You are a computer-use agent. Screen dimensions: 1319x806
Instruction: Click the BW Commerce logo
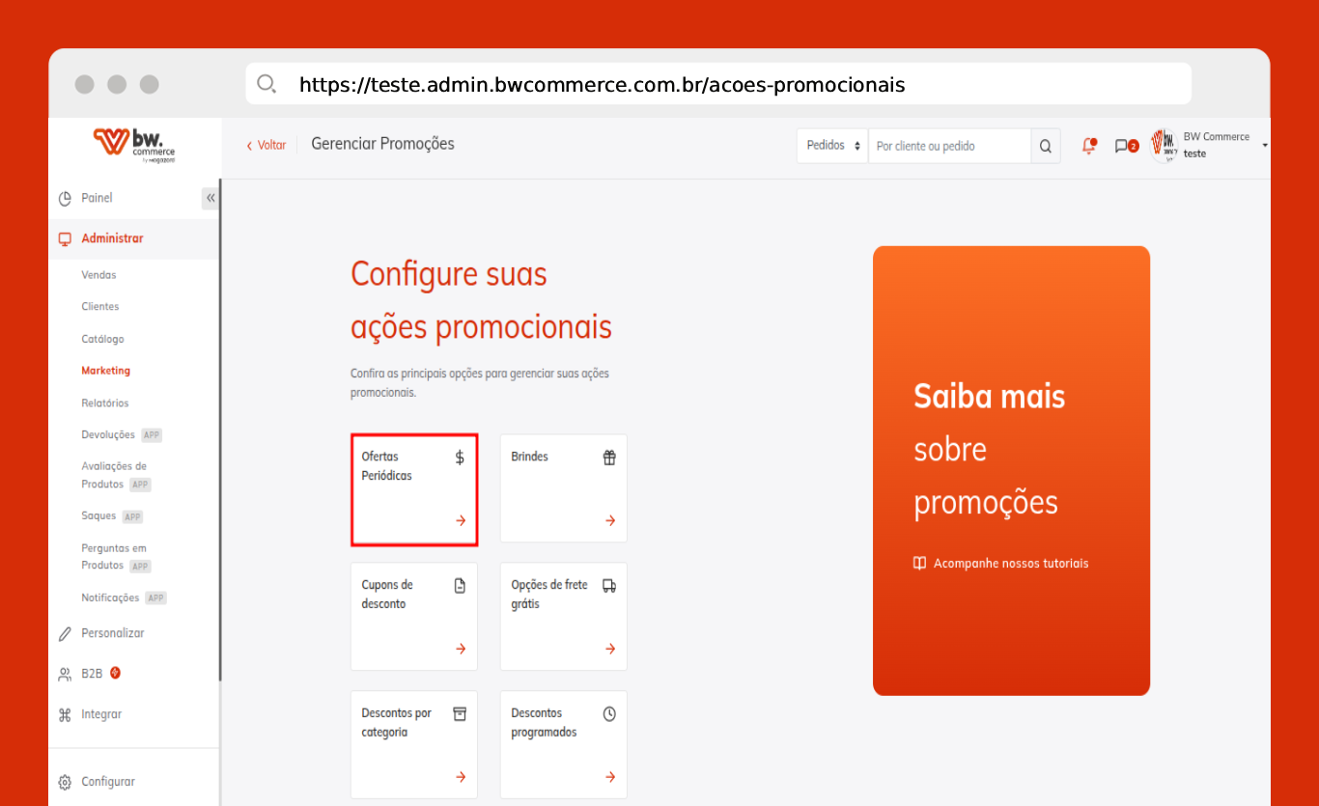(134, 146)
